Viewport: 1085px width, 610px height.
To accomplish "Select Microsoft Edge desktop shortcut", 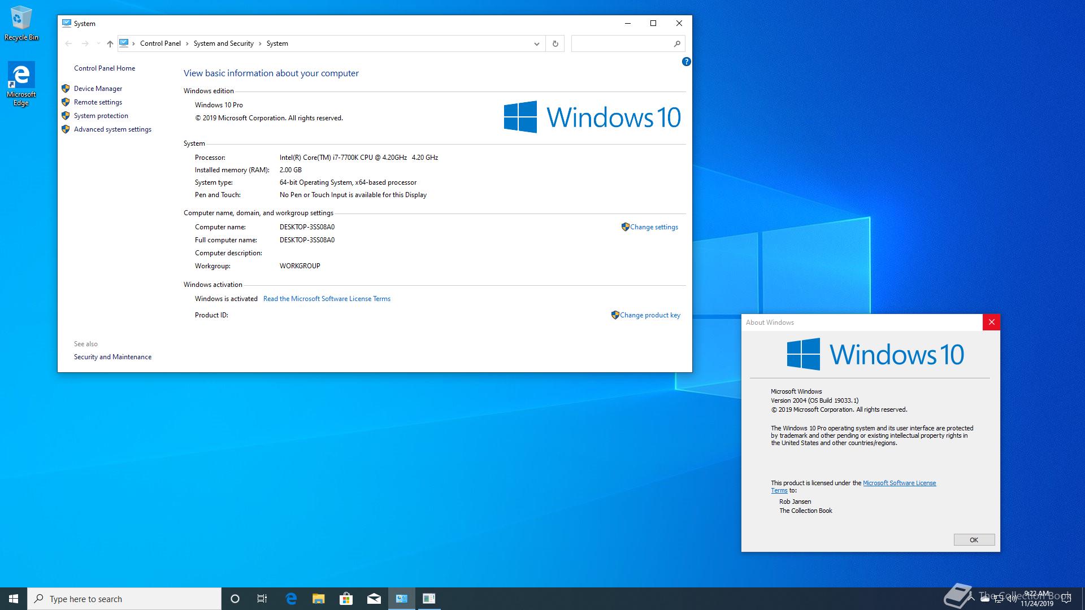I will click(21, 84).
